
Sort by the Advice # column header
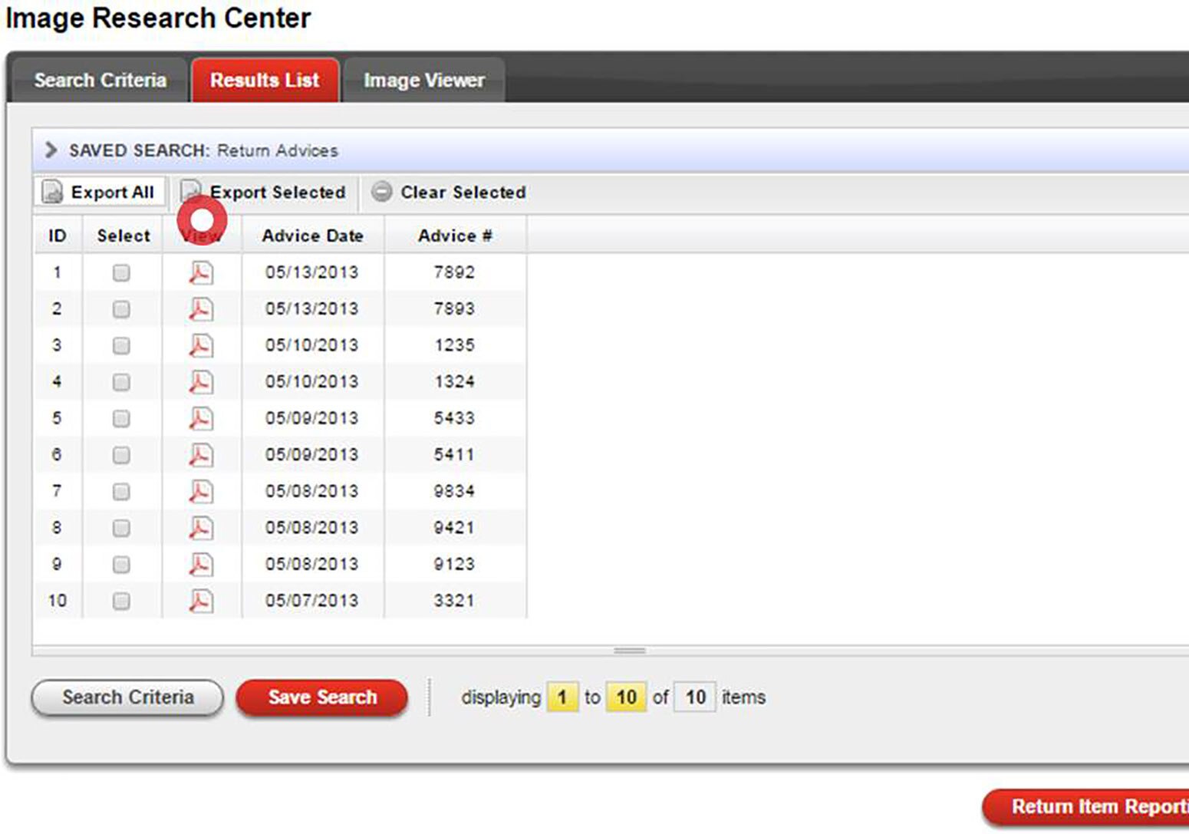click(x=455, y=236)
